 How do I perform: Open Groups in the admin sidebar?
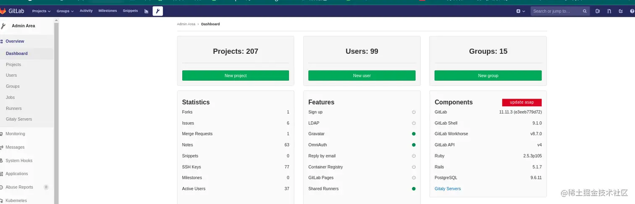[13, 86]
